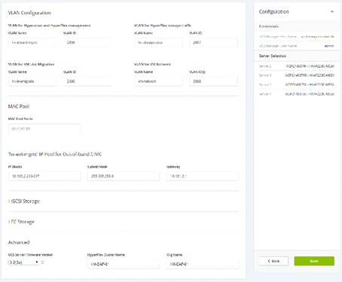Edit the HyperFlex Cluster Name field

(124, 264)
